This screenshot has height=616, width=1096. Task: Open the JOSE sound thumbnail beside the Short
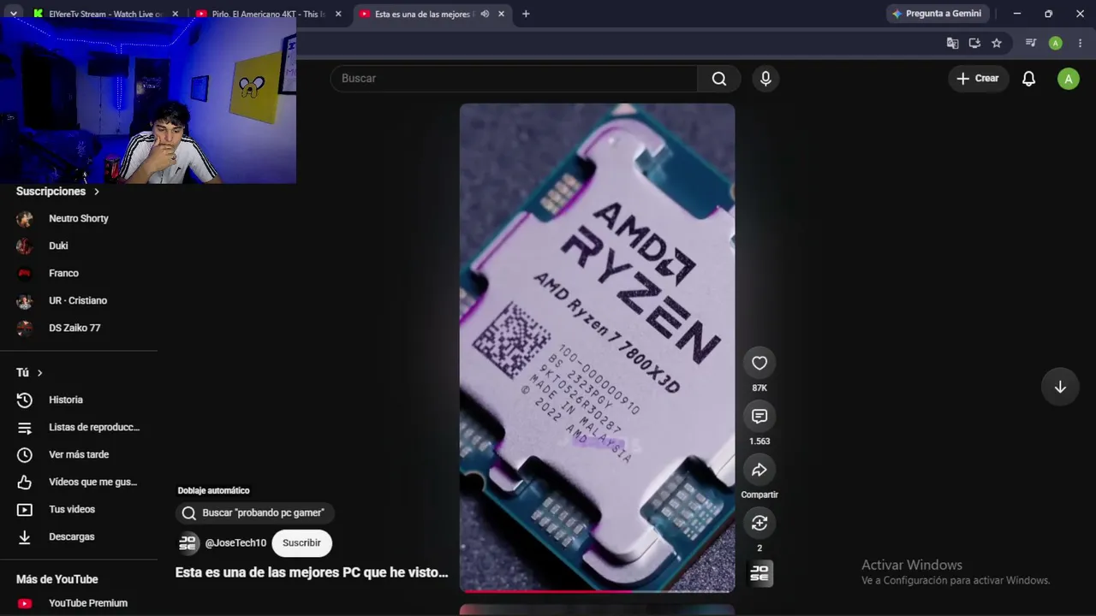(x=759, y=573)
